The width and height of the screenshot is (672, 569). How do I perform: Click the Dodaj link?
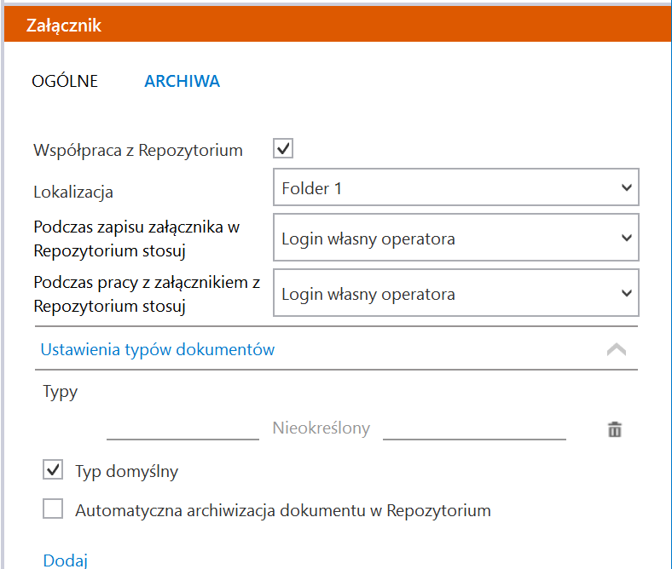pyautogui.click(x=65, y=560)
